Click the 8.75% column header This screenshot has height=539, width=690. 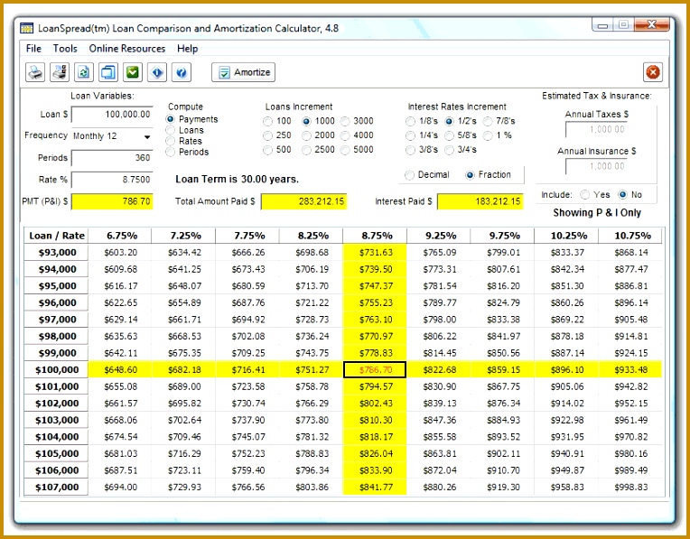375,236
